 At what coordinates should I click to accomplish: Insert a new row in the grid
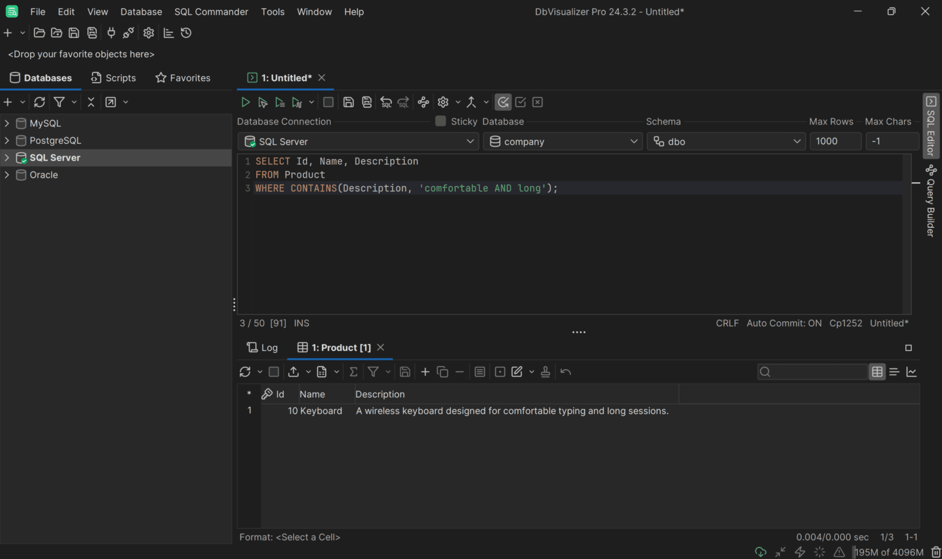pyautogui.click(x=424, y=371)
